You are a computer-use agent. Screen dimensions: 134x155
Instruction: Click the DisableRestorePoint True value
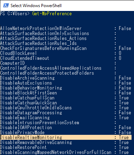[x=124, y=147]
